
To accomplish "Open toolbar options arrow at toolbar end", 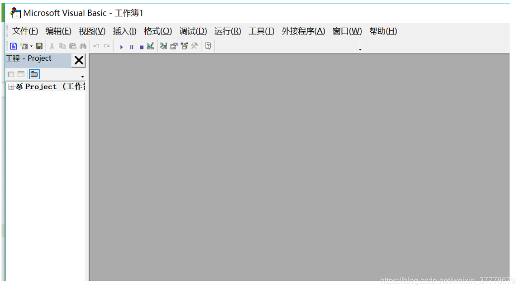I will point(360,49).
